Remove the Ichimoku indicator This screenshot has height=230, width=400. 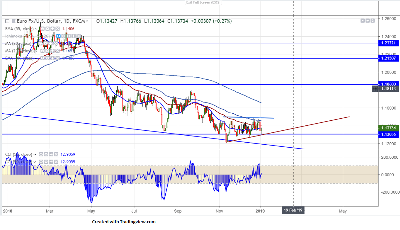[x=79, y=36]
